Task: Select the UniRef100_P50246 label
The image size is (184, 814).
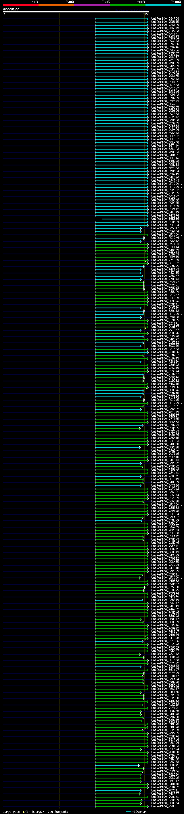Action: 165,47
